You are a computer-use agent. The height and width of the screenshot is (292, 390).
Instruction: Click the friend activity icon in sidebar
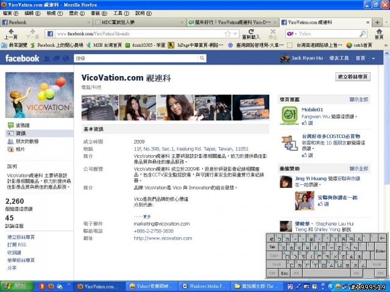point(10,141)
